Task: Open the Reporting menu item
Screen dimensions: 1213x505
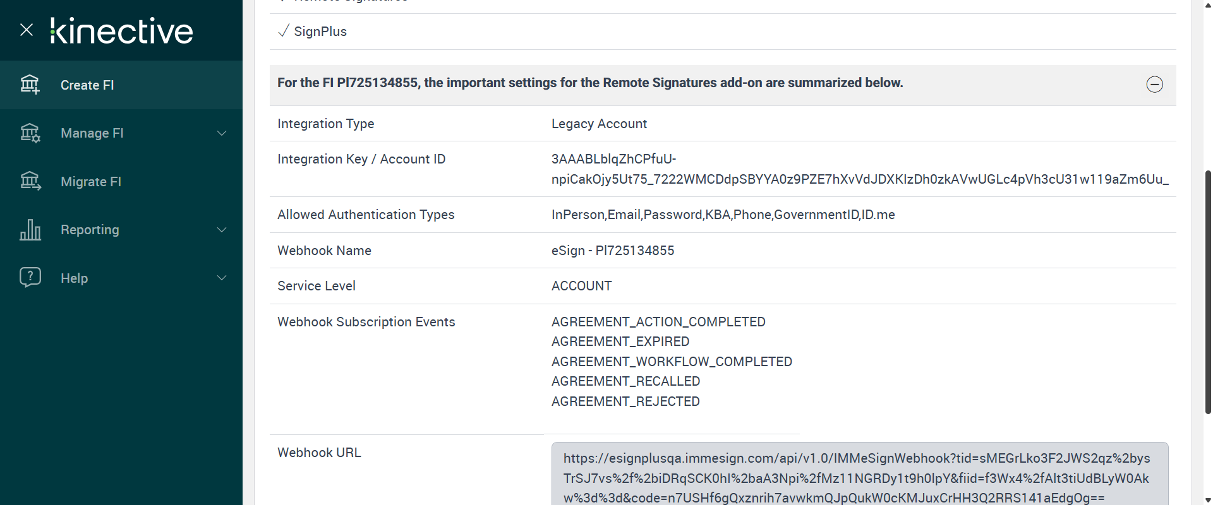Action: click(90, 230)
